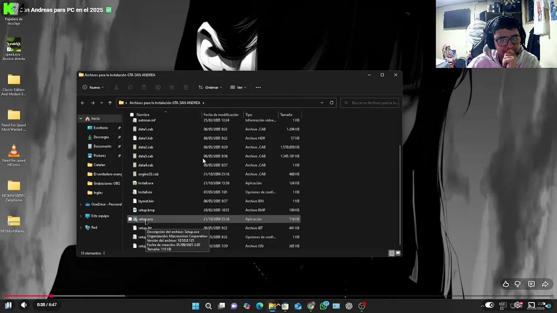This screenshot has width=557, height=313.
Task: Open Grabaciones OBS folder in sidebar
Action: point(107,183)
